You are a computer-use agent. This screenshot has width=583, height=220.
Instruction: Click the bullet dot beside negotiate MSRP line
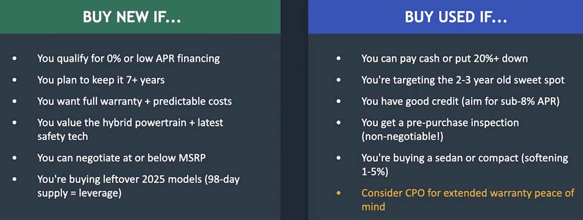(15, 158)
